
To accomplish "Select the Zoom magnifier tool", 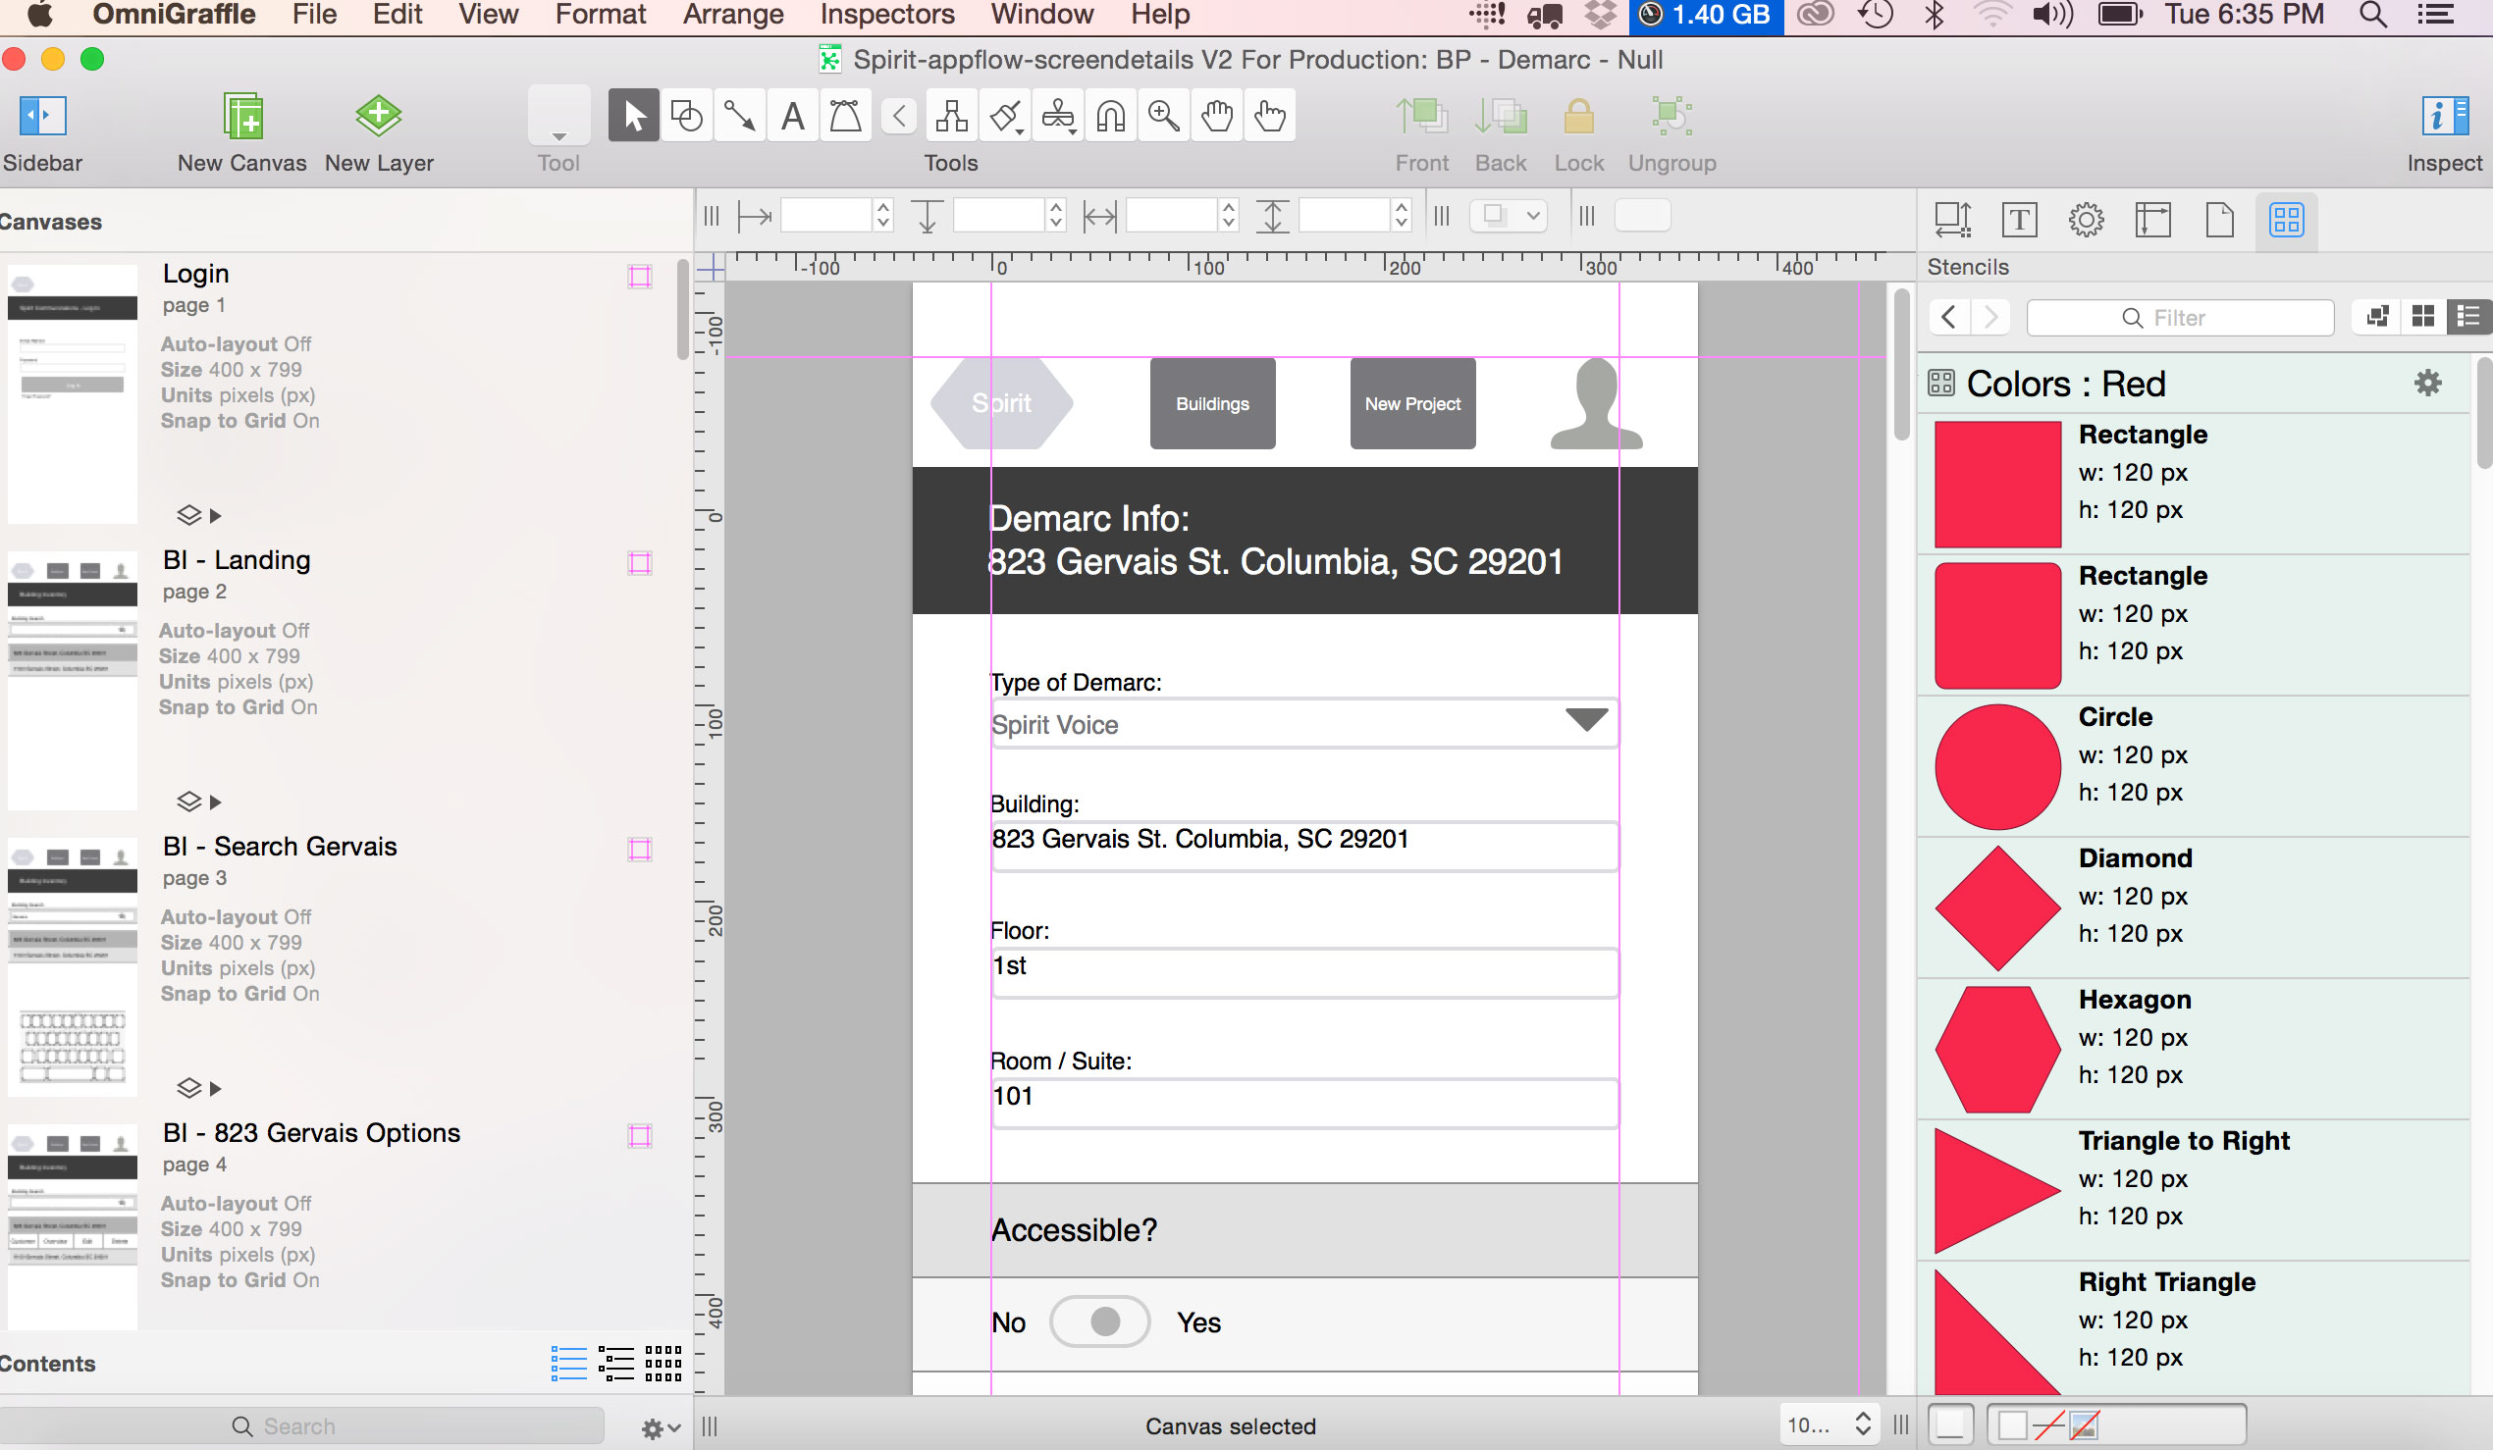I will click(x=1164, y=116).
